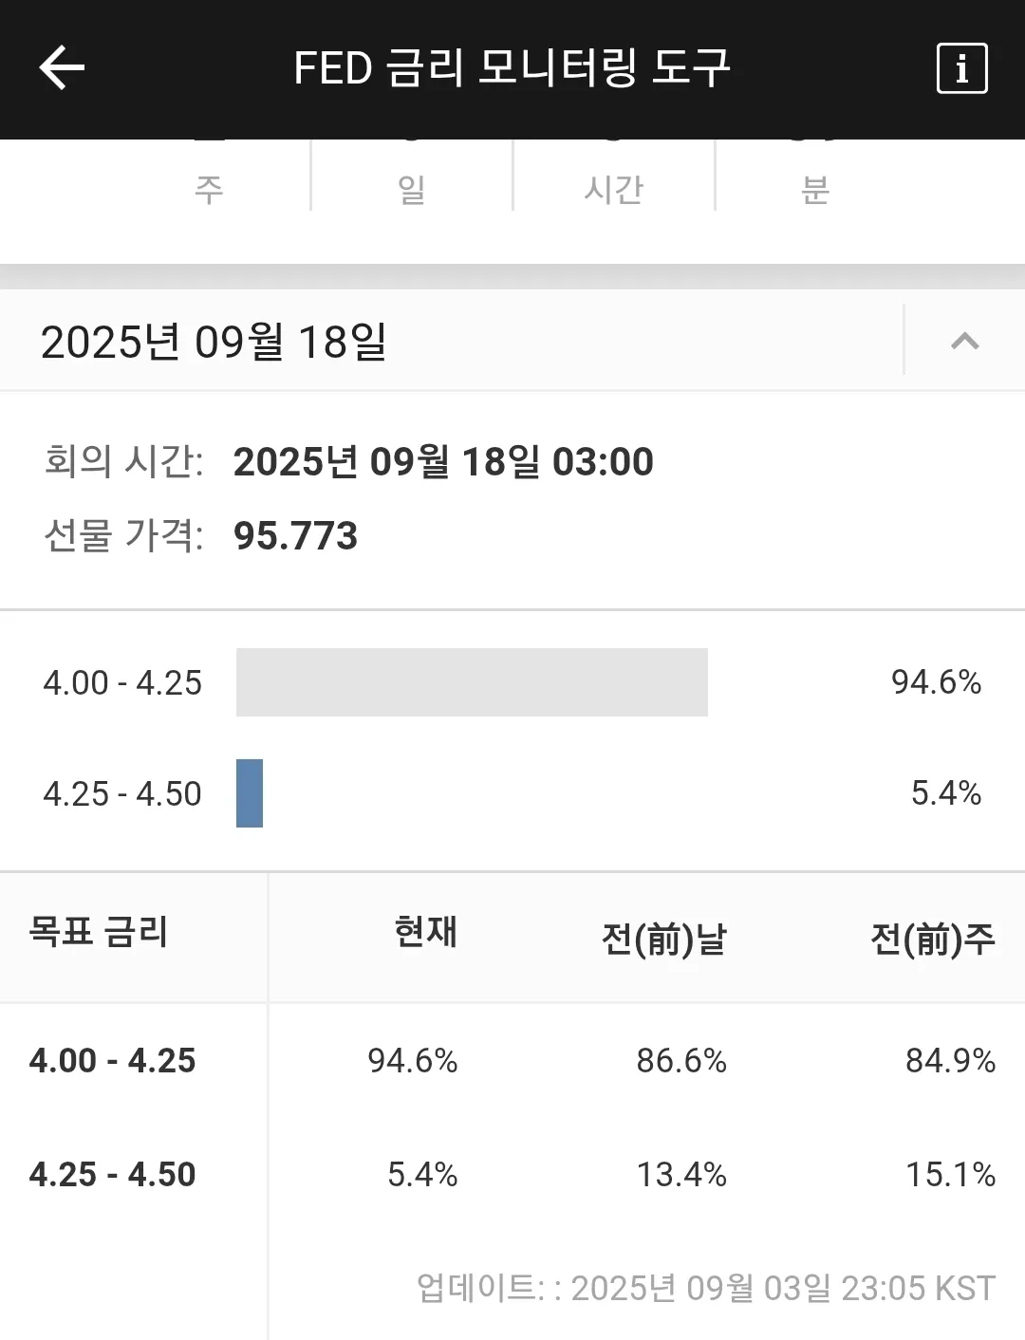
Task: Click the 업데이트 timestamp text
Action: click(706, 1288)
